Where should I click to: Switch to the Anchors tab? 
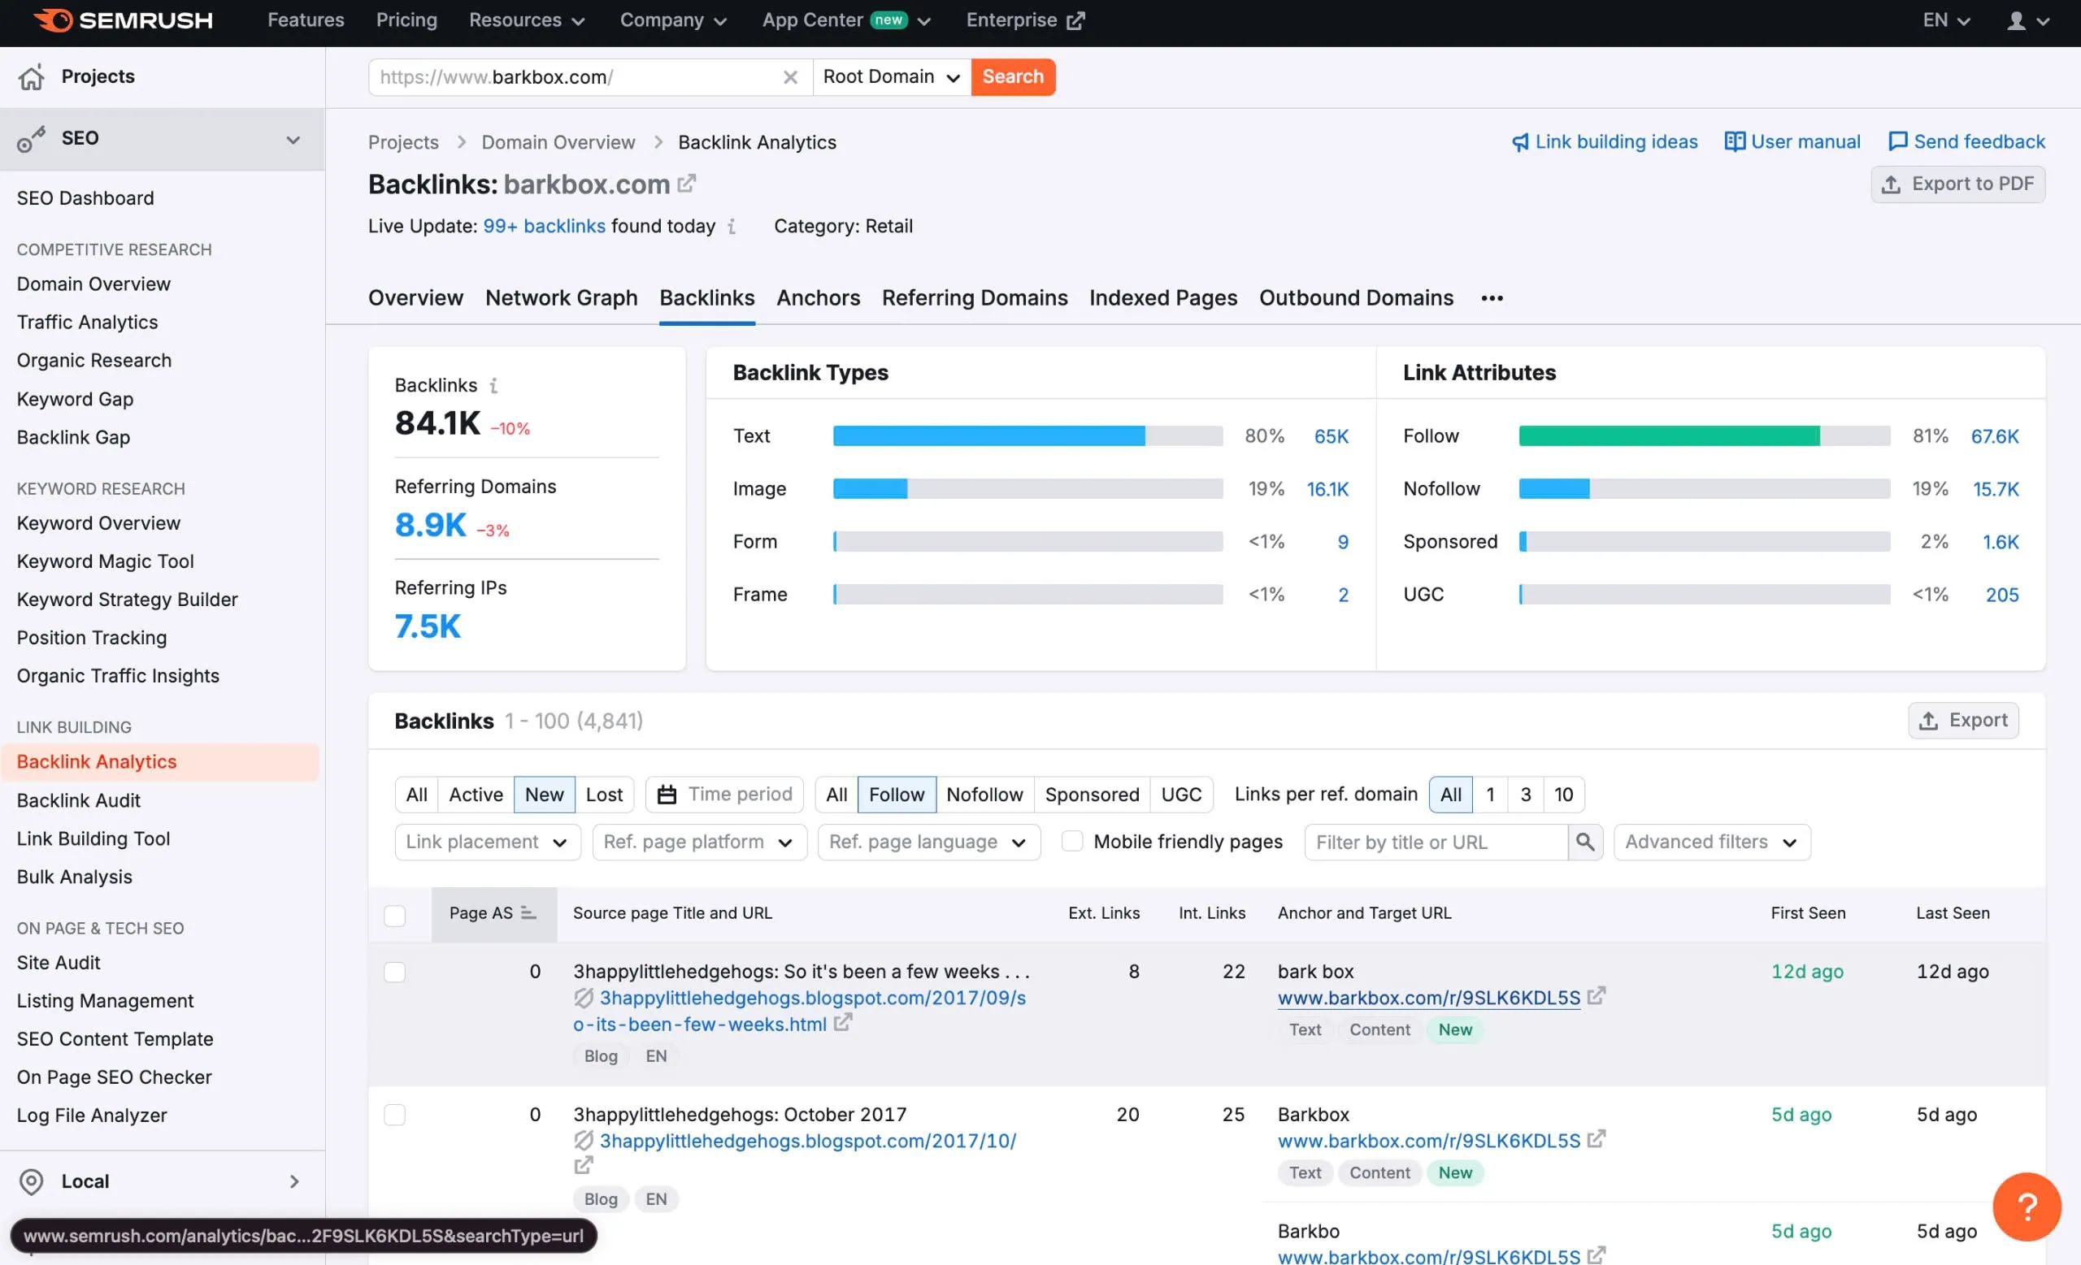[818, 298]
